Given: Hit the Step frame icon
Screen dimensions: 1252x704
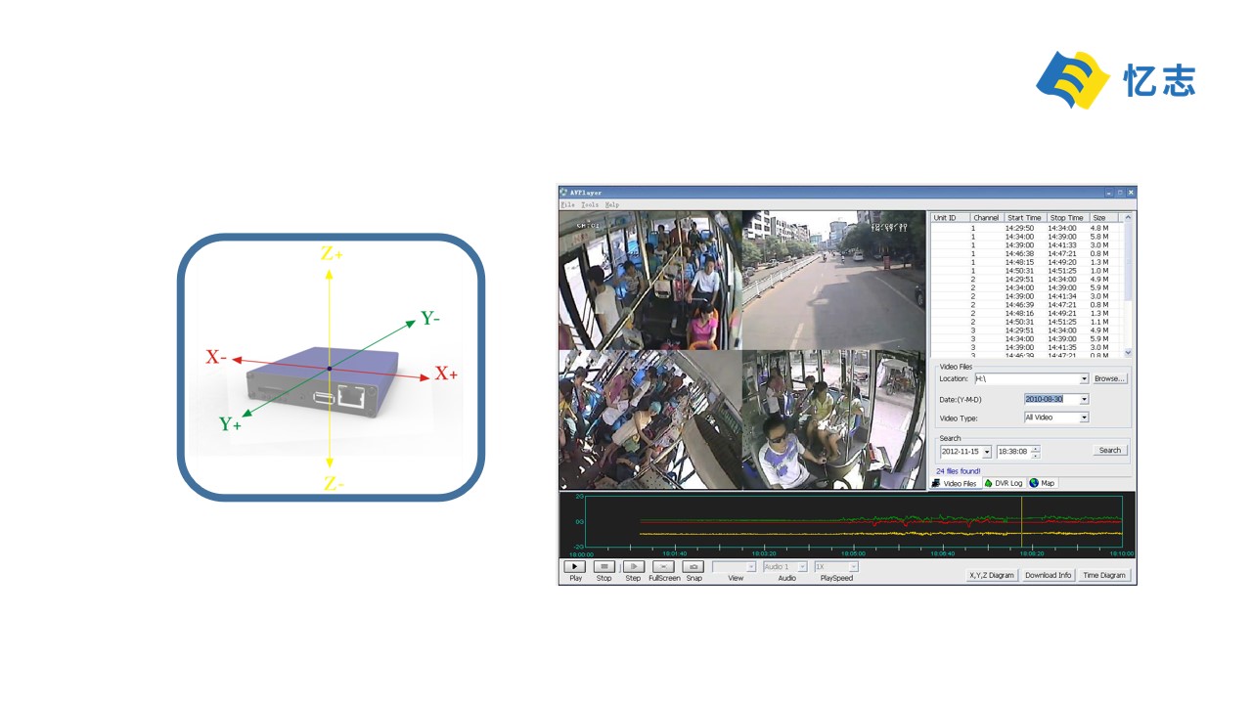Looking at the screenshot, I should click(633, 567).
